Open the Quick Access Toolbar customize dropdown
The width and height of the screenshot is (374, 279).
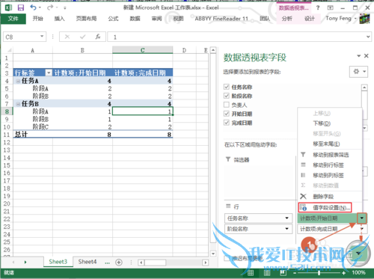click(x=65, y=8)
